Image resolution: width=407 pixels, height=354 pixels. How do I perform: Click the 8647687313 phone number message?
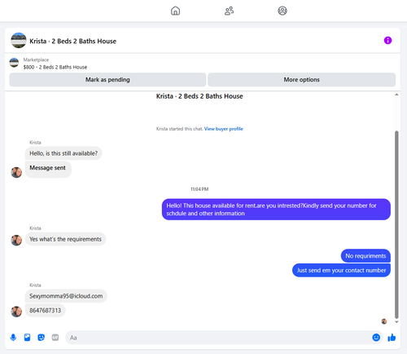[x=46, y=311]
